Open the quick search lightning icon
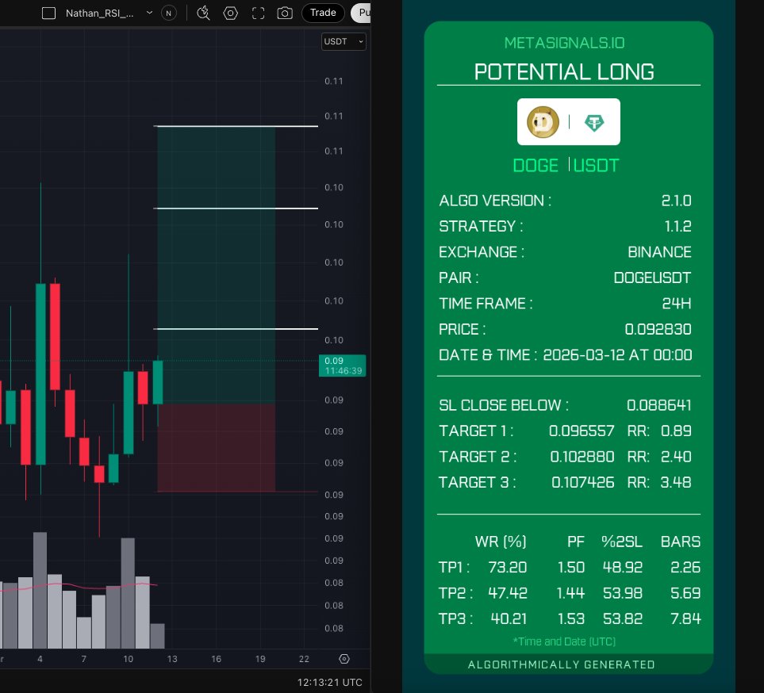764x693 pixels. pos(203,13)
